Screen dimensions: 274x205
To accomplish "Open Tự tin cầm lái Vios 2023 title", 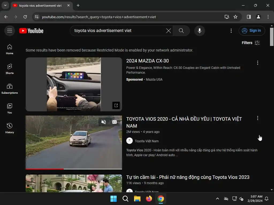I will pyautogui.click(x=188, y=177).
